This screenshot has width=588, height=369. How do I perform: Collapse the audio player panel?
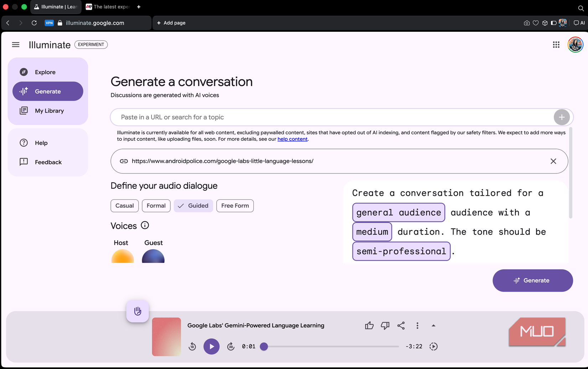[433, 325]
